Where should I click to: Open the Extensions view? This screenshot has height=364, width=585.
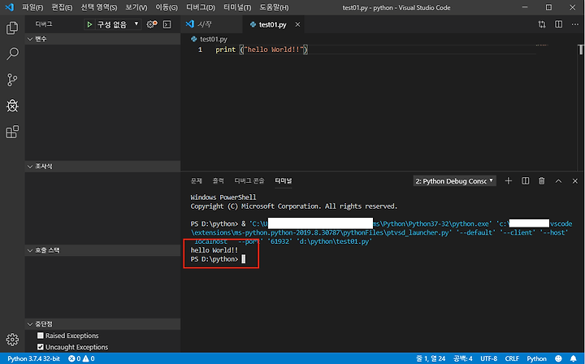coord(12,132)
